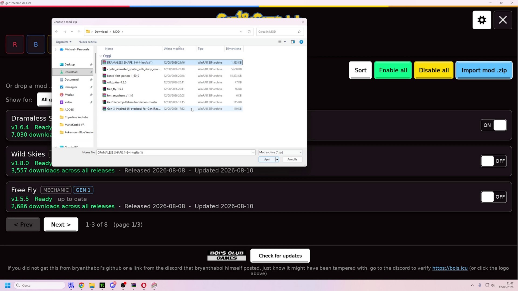Turn on the Free Fly mod toggle
Viewport: 518px width, 291px height.
[x=493, y=197]
